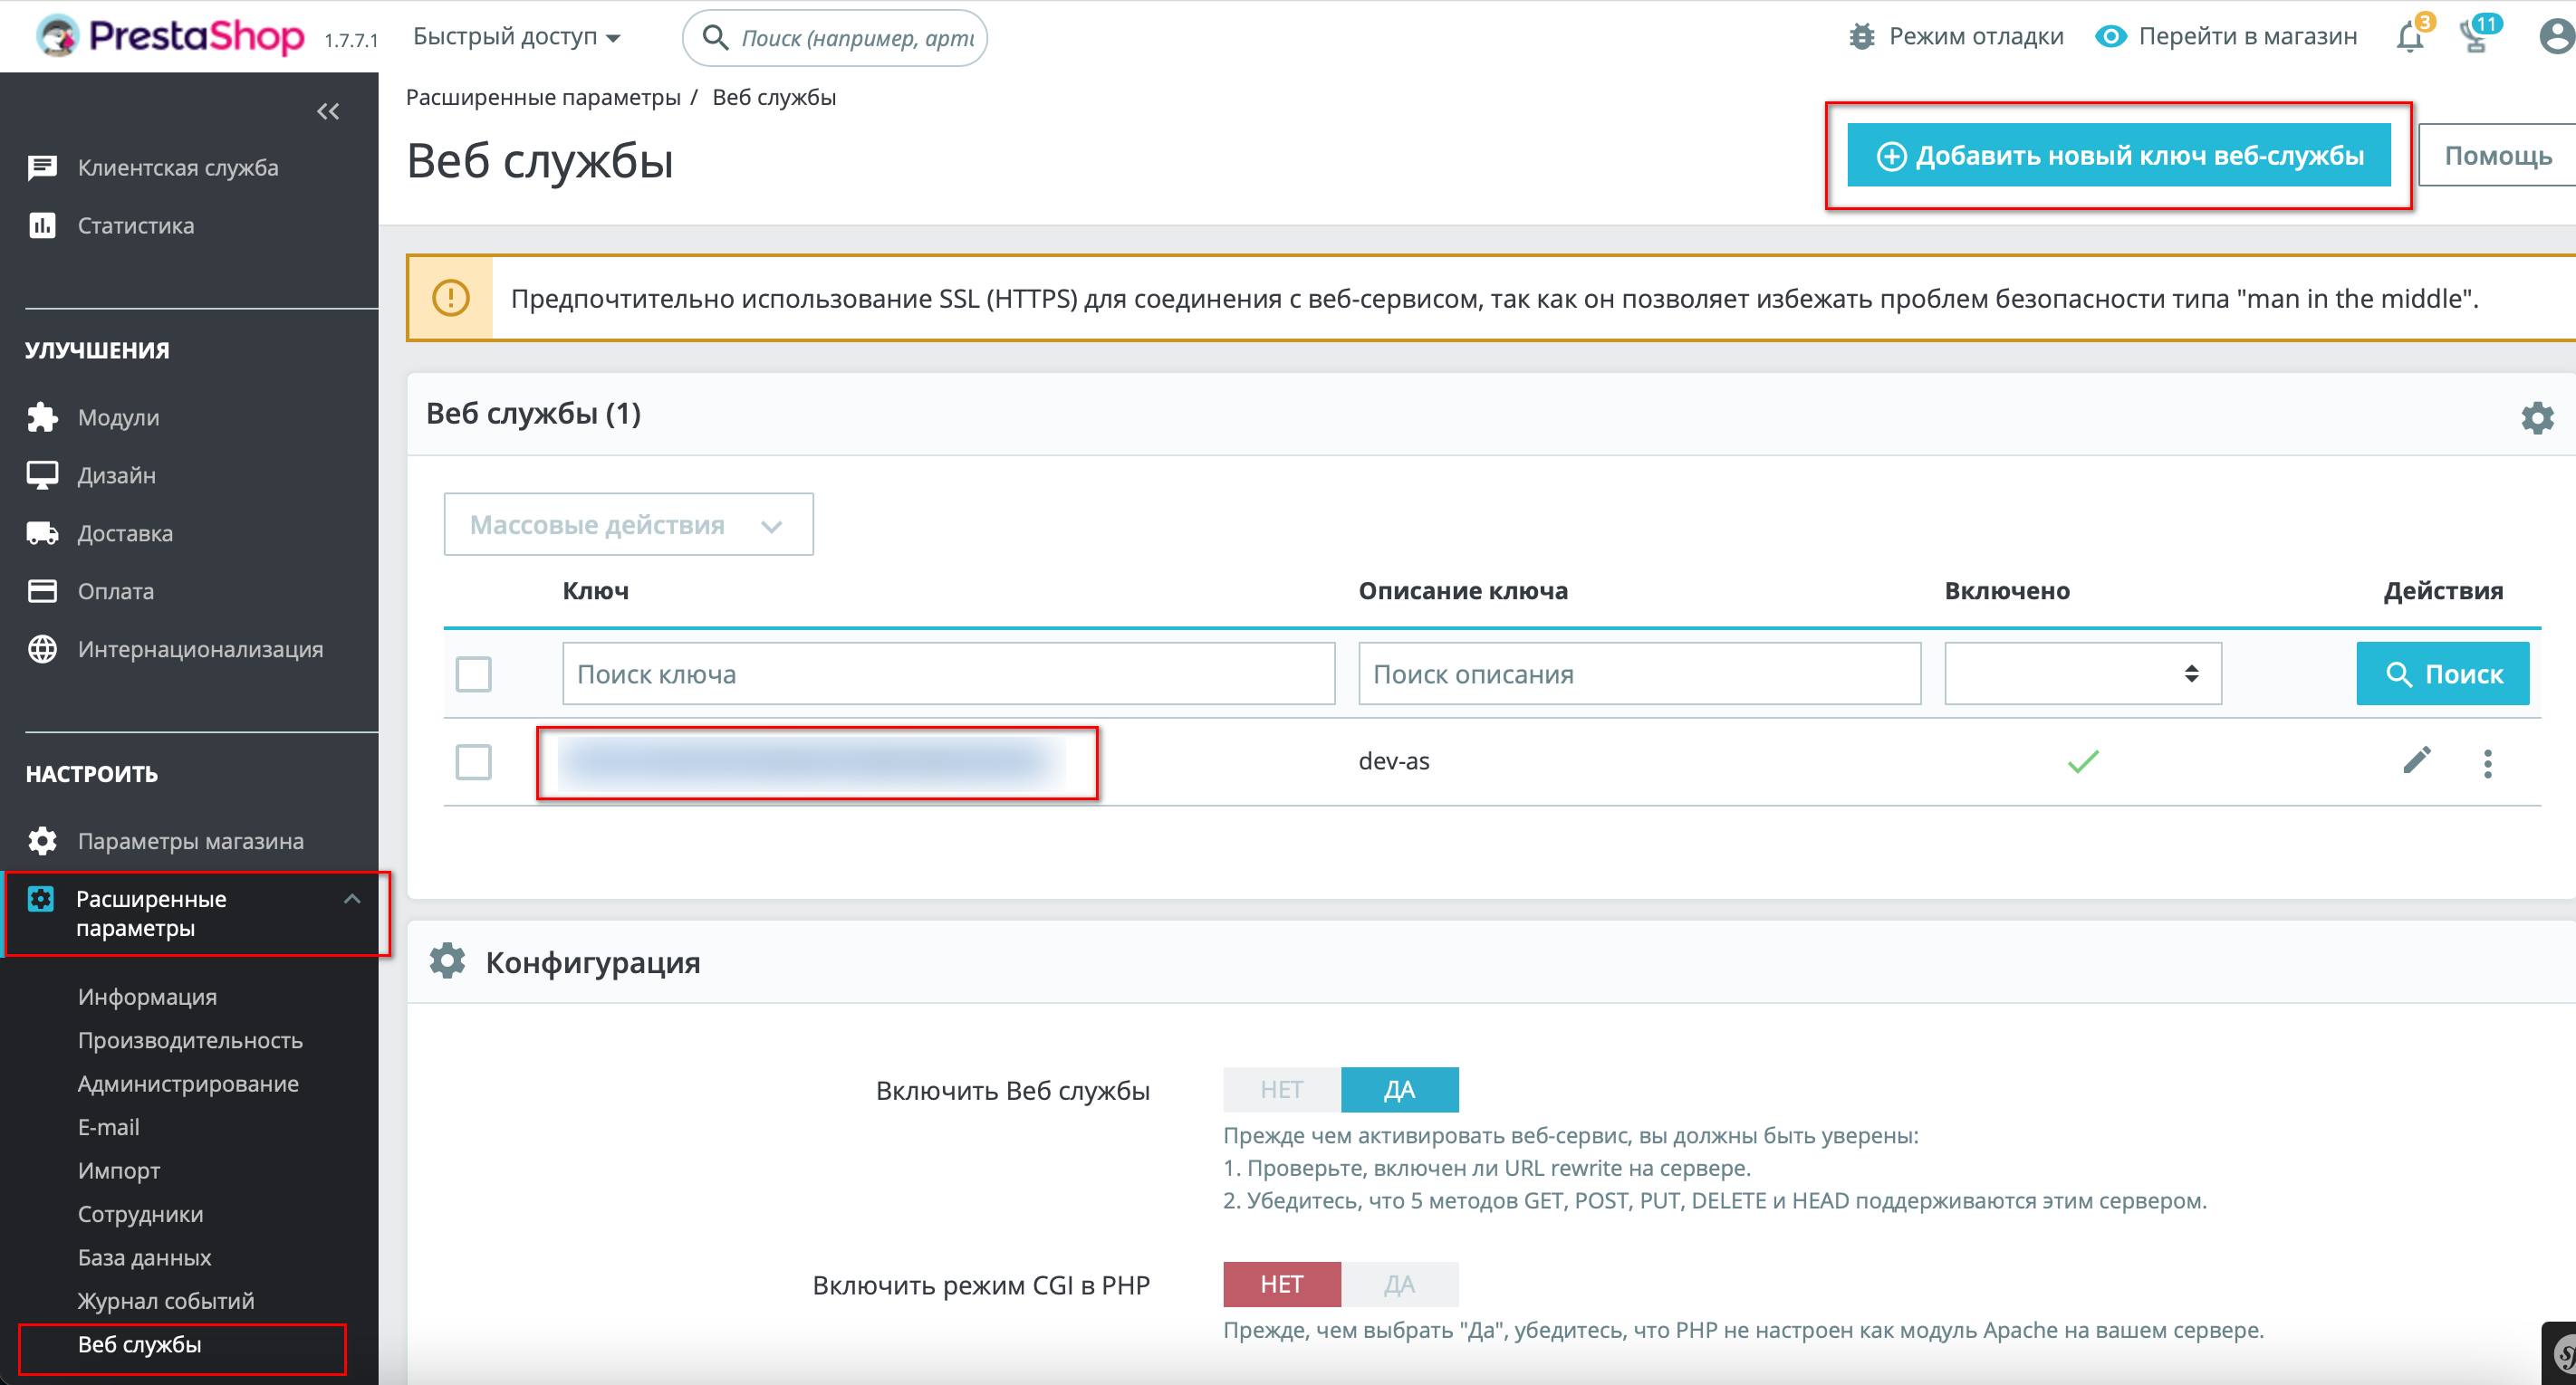The image size is (2576, 1385).
Task: Open the notifications bell
Action: pyautogui.click(x=2409, y=38)
